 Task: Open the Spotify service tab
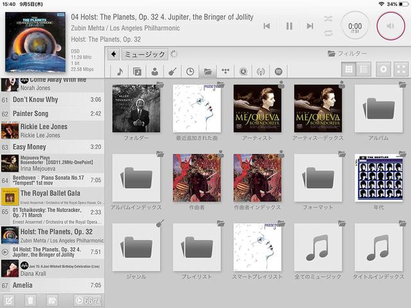tap(278, 71)
